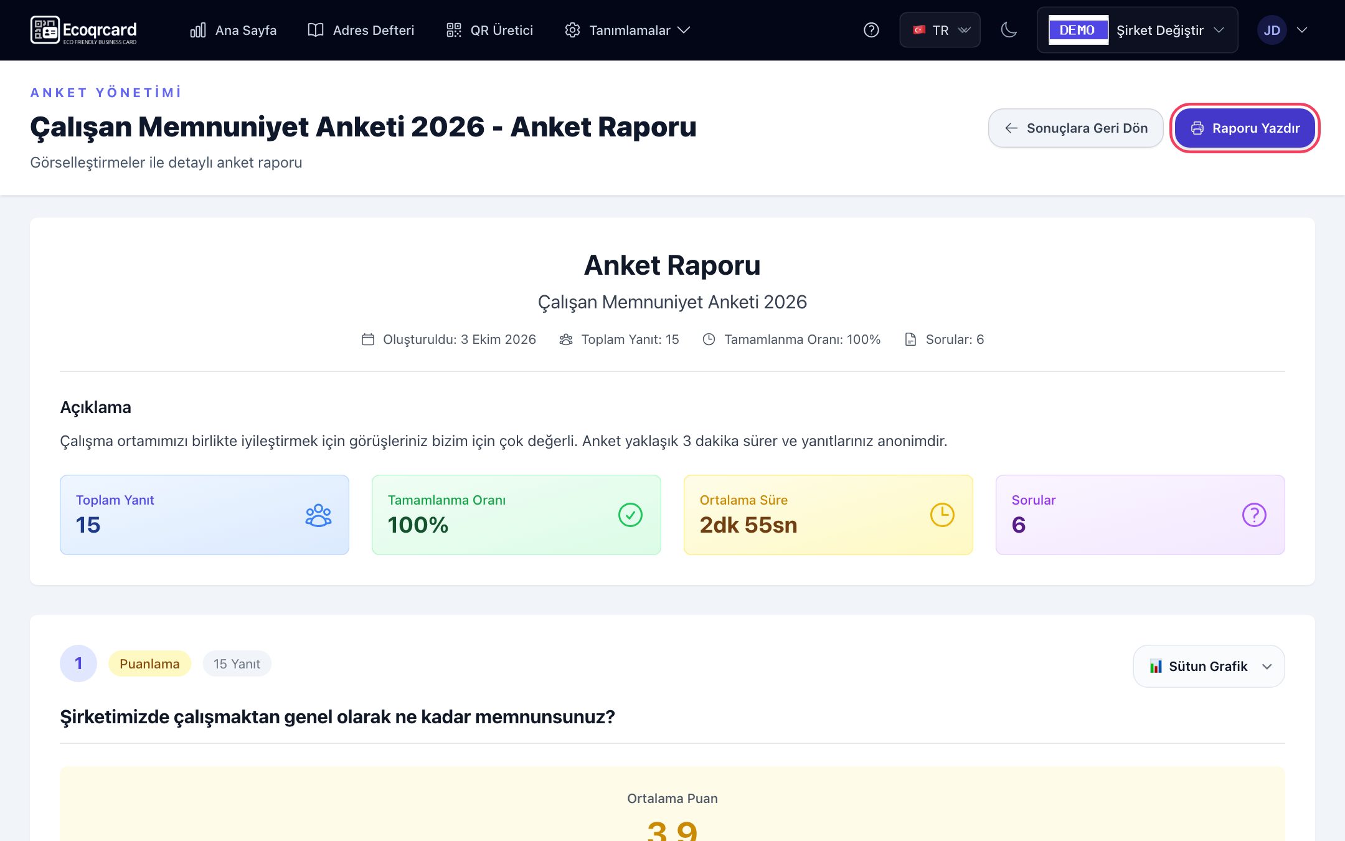Screen dimensions: 1345x841
Task: Open Adres Defteri
Action: coord(361,30)
